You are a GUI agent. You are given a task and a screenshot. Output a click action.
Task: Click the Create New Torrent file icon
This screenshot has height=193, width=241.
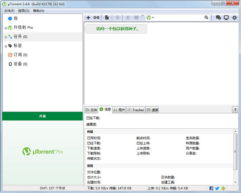pyautogui.click(x=107, y=18)
